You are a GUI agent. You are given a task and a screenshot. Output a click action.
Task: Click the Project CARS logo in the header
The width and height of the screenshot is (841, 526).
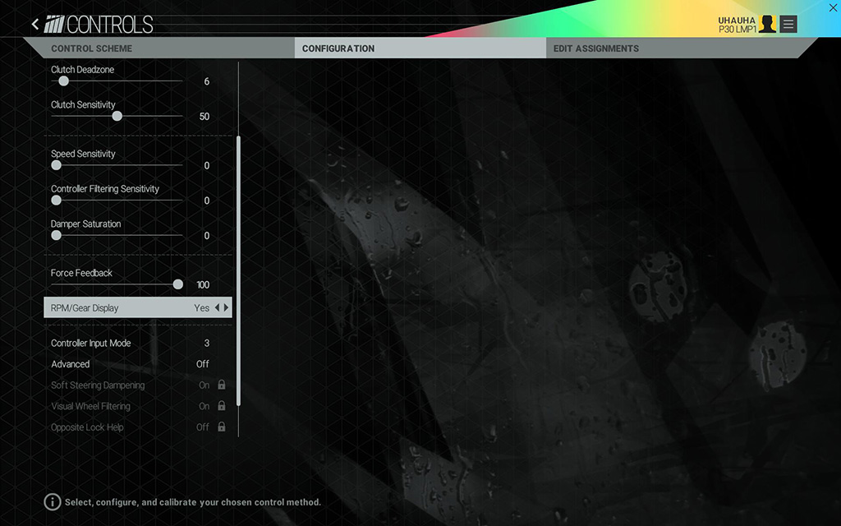pos(54,24)
